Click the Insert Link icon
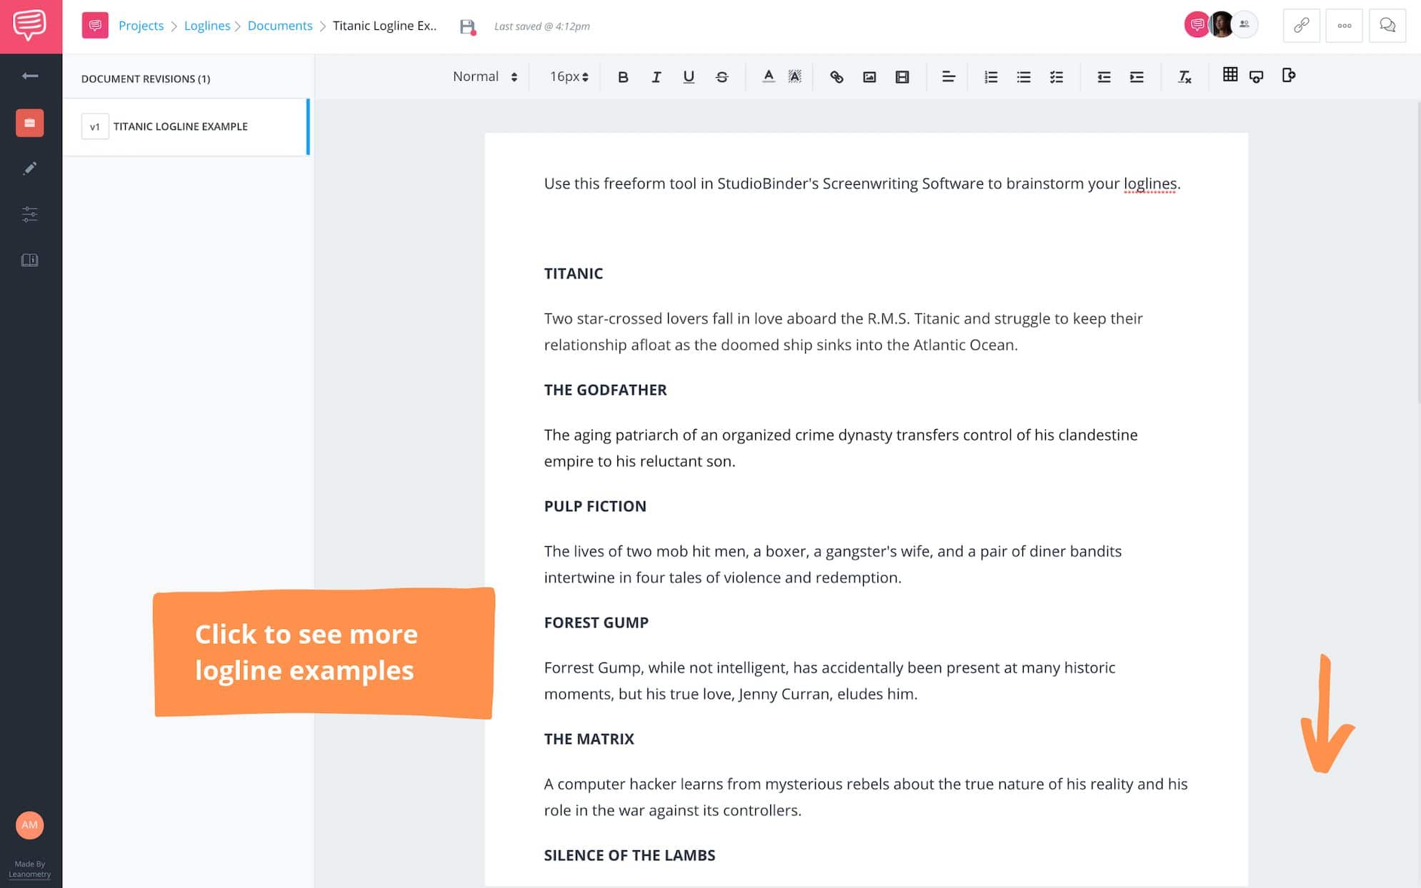 point(837,76)
